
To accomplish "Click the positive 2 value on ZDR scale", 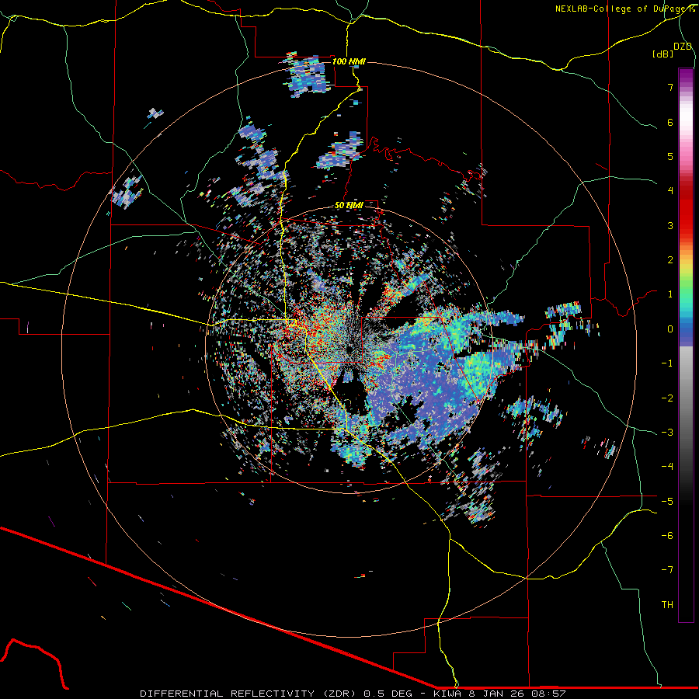I will pyautogui.click(x=670, y=260).
